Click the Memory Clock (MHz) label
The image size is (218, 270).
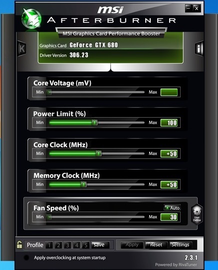66,176
